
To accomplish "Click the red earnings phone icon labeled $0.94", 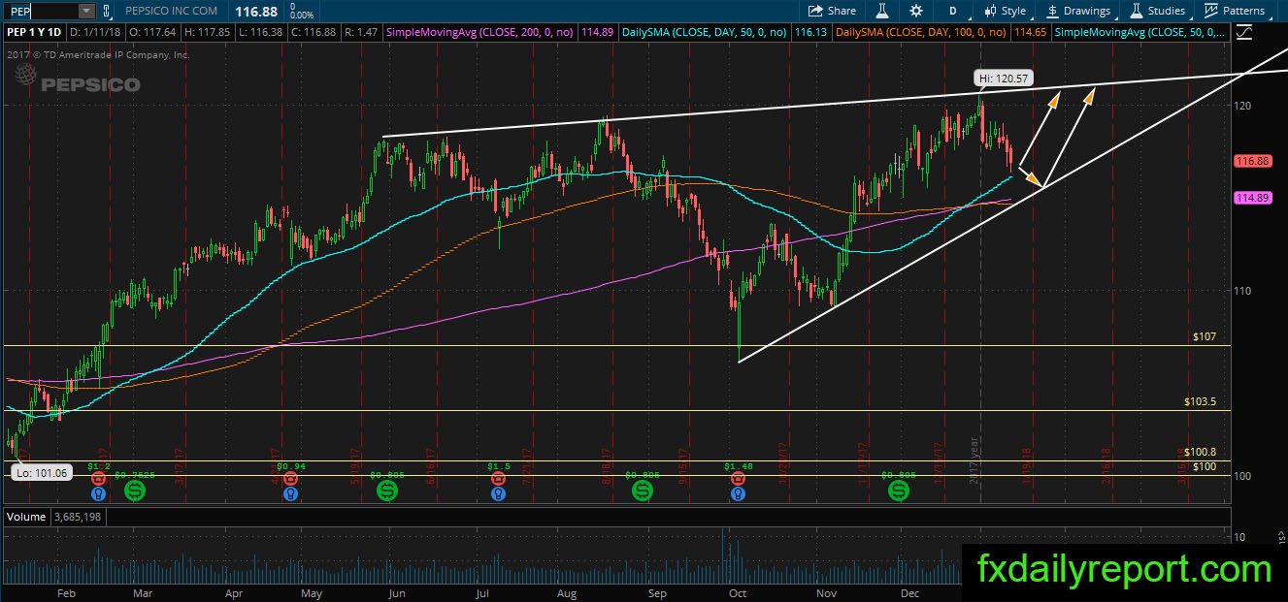I will pyautogui.click(x=290, y=479).
